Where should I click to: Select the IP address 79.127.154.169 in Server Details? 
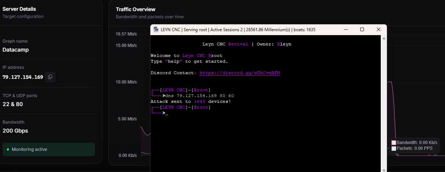click(x=23, y=77)
